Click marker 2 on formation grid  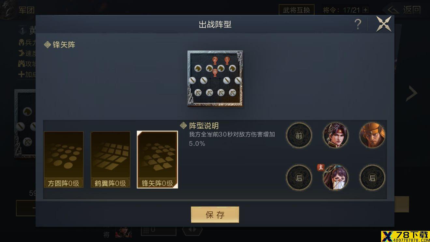[215, 60]
